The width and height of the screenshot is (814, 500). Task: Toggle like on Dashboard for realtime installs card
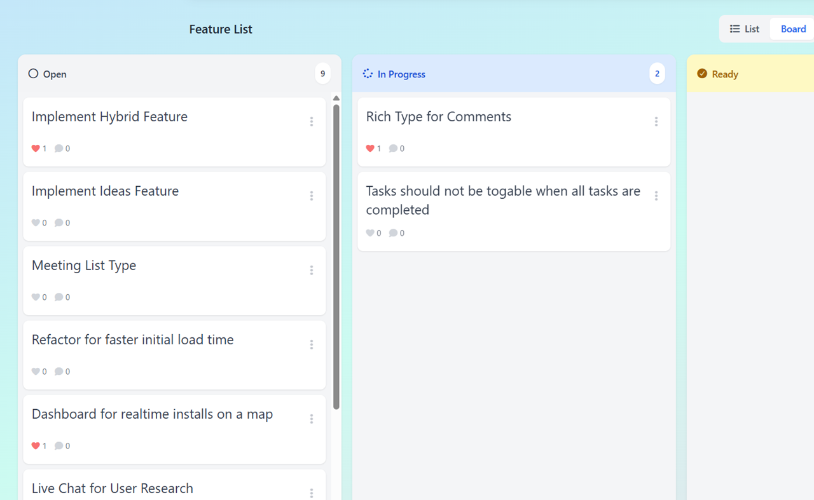tap(36, 446)
